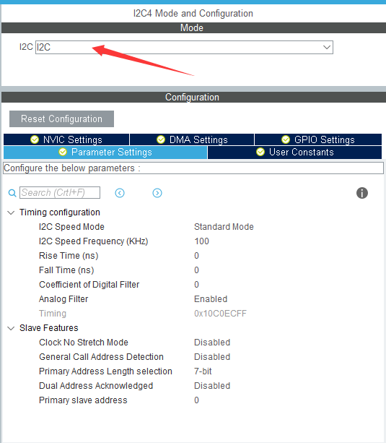Click the grayed Timing row label
Viewport: 386px width, 443px height.
click(x=53, y=314)
